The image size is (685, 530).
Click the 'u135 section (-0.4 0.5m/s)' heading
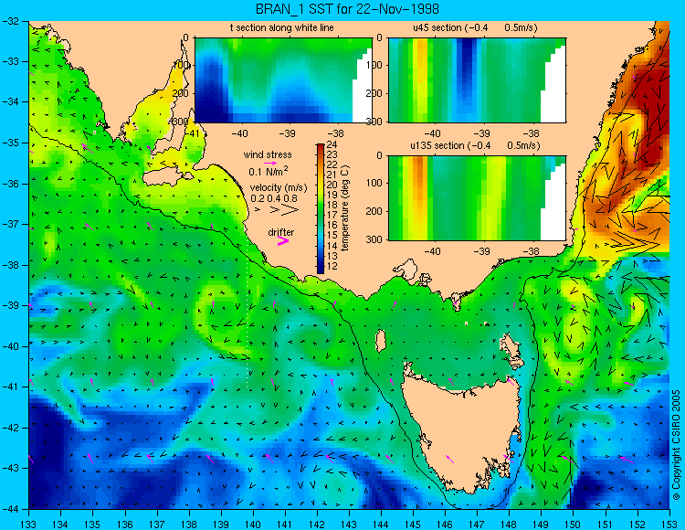[475, 145]
